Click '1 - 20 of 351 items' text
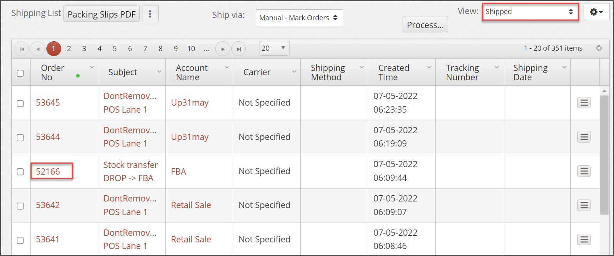 pyautogui.click(x=553, y=48)
